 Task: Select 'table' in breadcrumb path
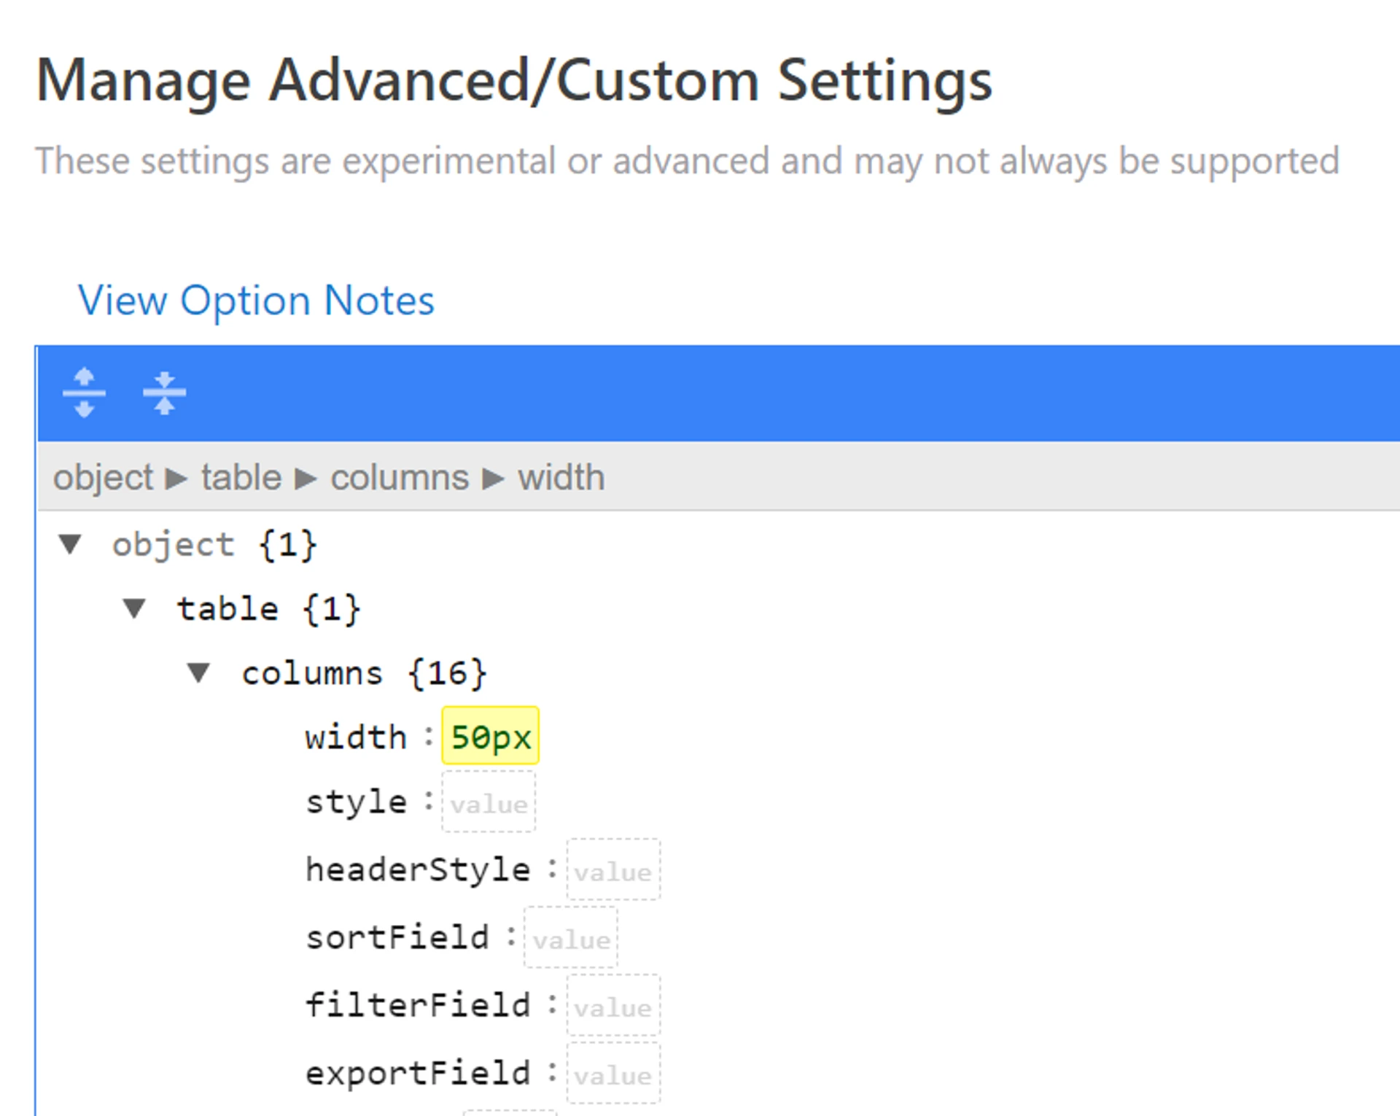[x=241, y=478]
